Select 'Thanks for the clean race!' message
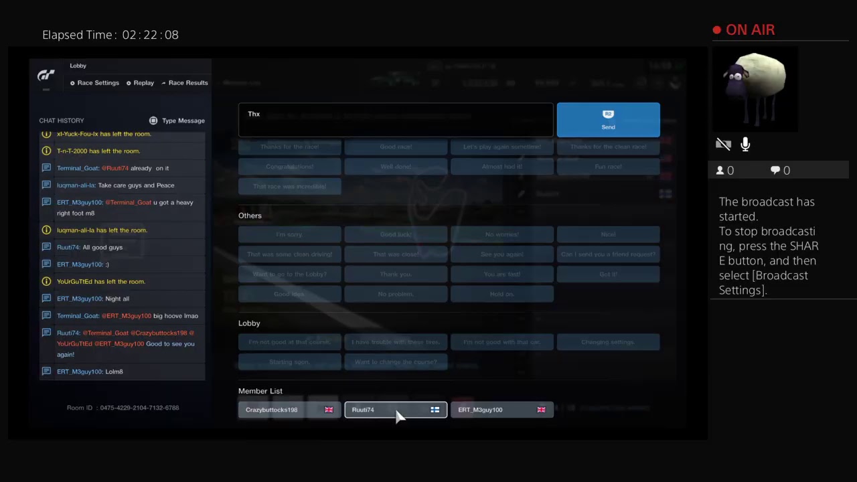This screenshot has width=857, height=482. (x=608, y=147)
